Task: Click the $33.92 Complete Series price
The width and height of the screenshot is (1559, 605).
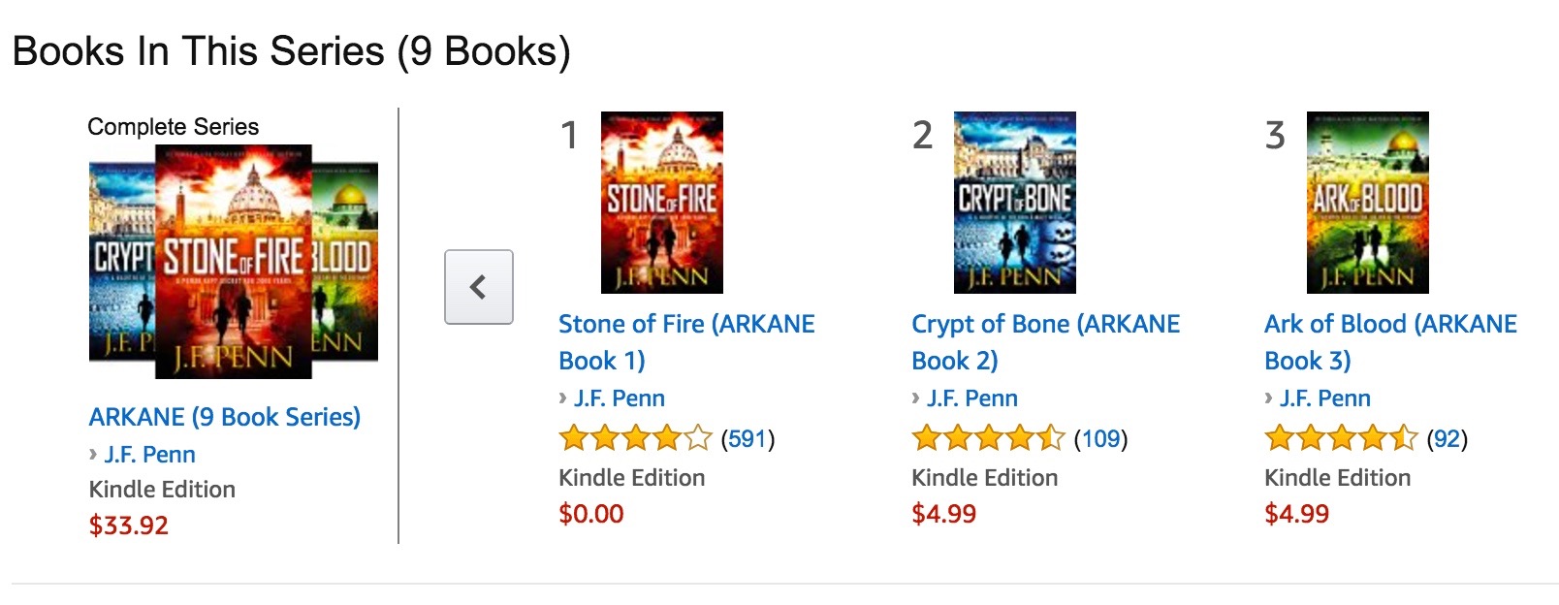Action: (x=129, y=525)
